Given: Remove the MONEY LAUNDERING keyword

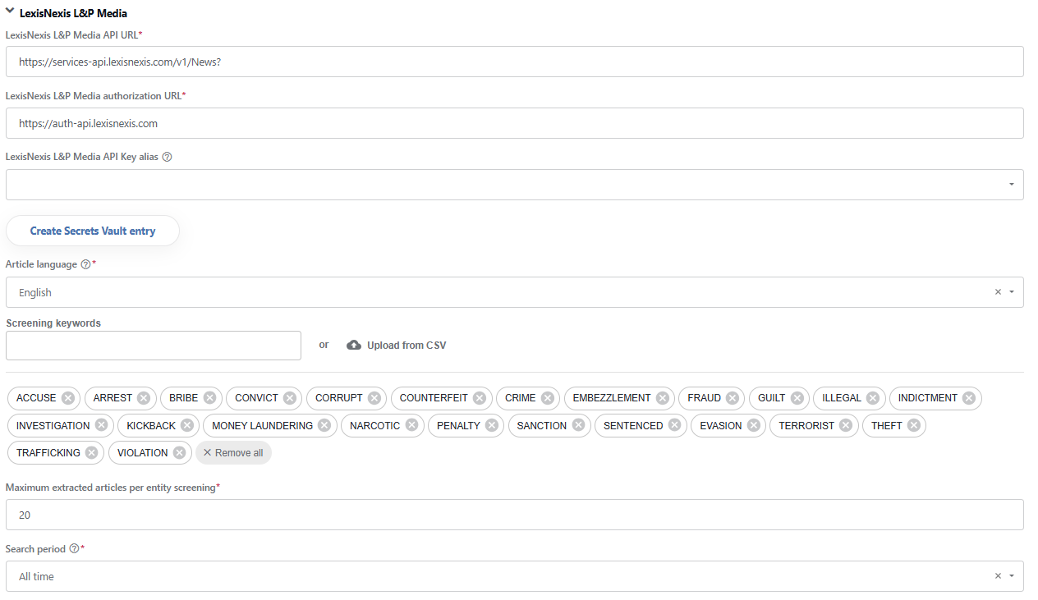Looking at the screenshot, I should click(x=324, y=425).
